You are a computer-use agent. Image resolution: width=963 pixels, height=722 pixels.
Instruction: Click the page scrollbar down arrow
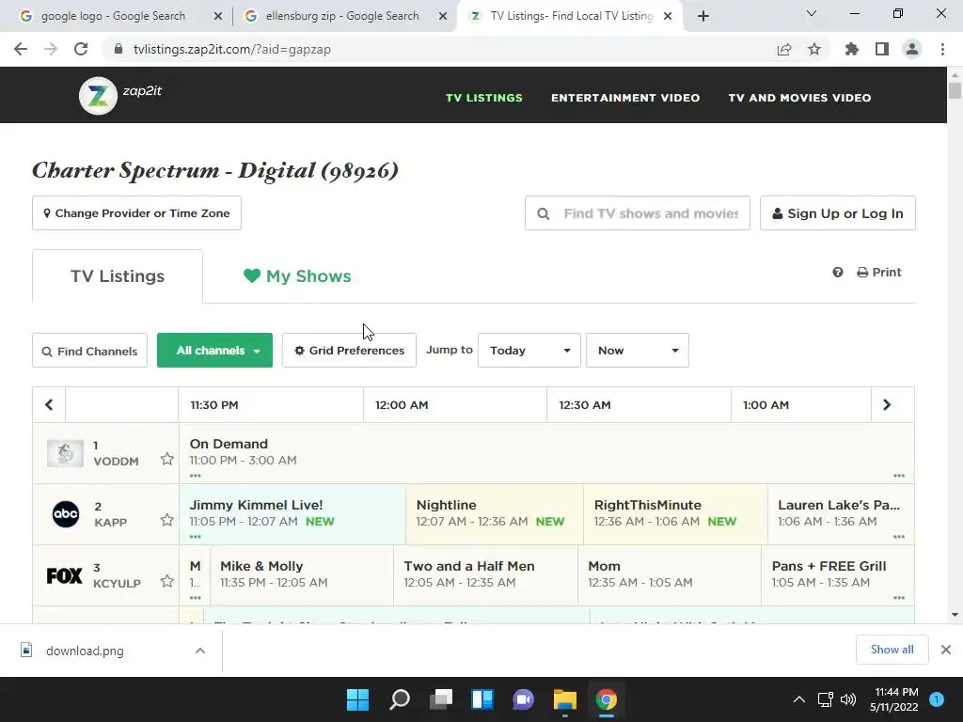click(x=955, y=615)
